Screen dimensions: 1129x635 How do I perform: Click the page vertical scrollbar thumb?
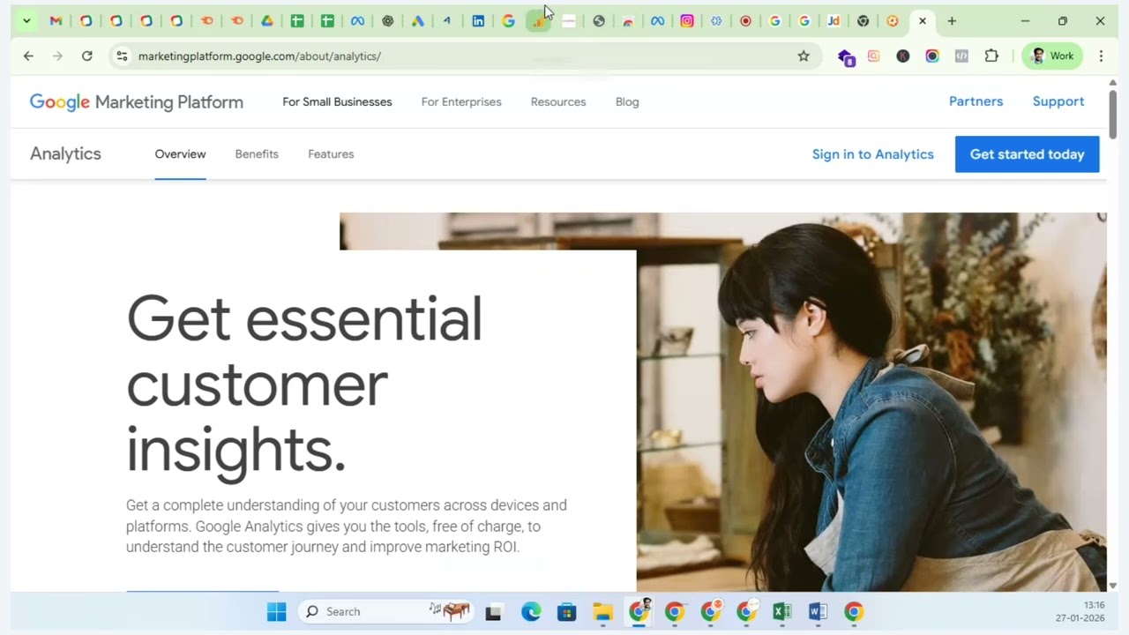(x=1112, y=113)
